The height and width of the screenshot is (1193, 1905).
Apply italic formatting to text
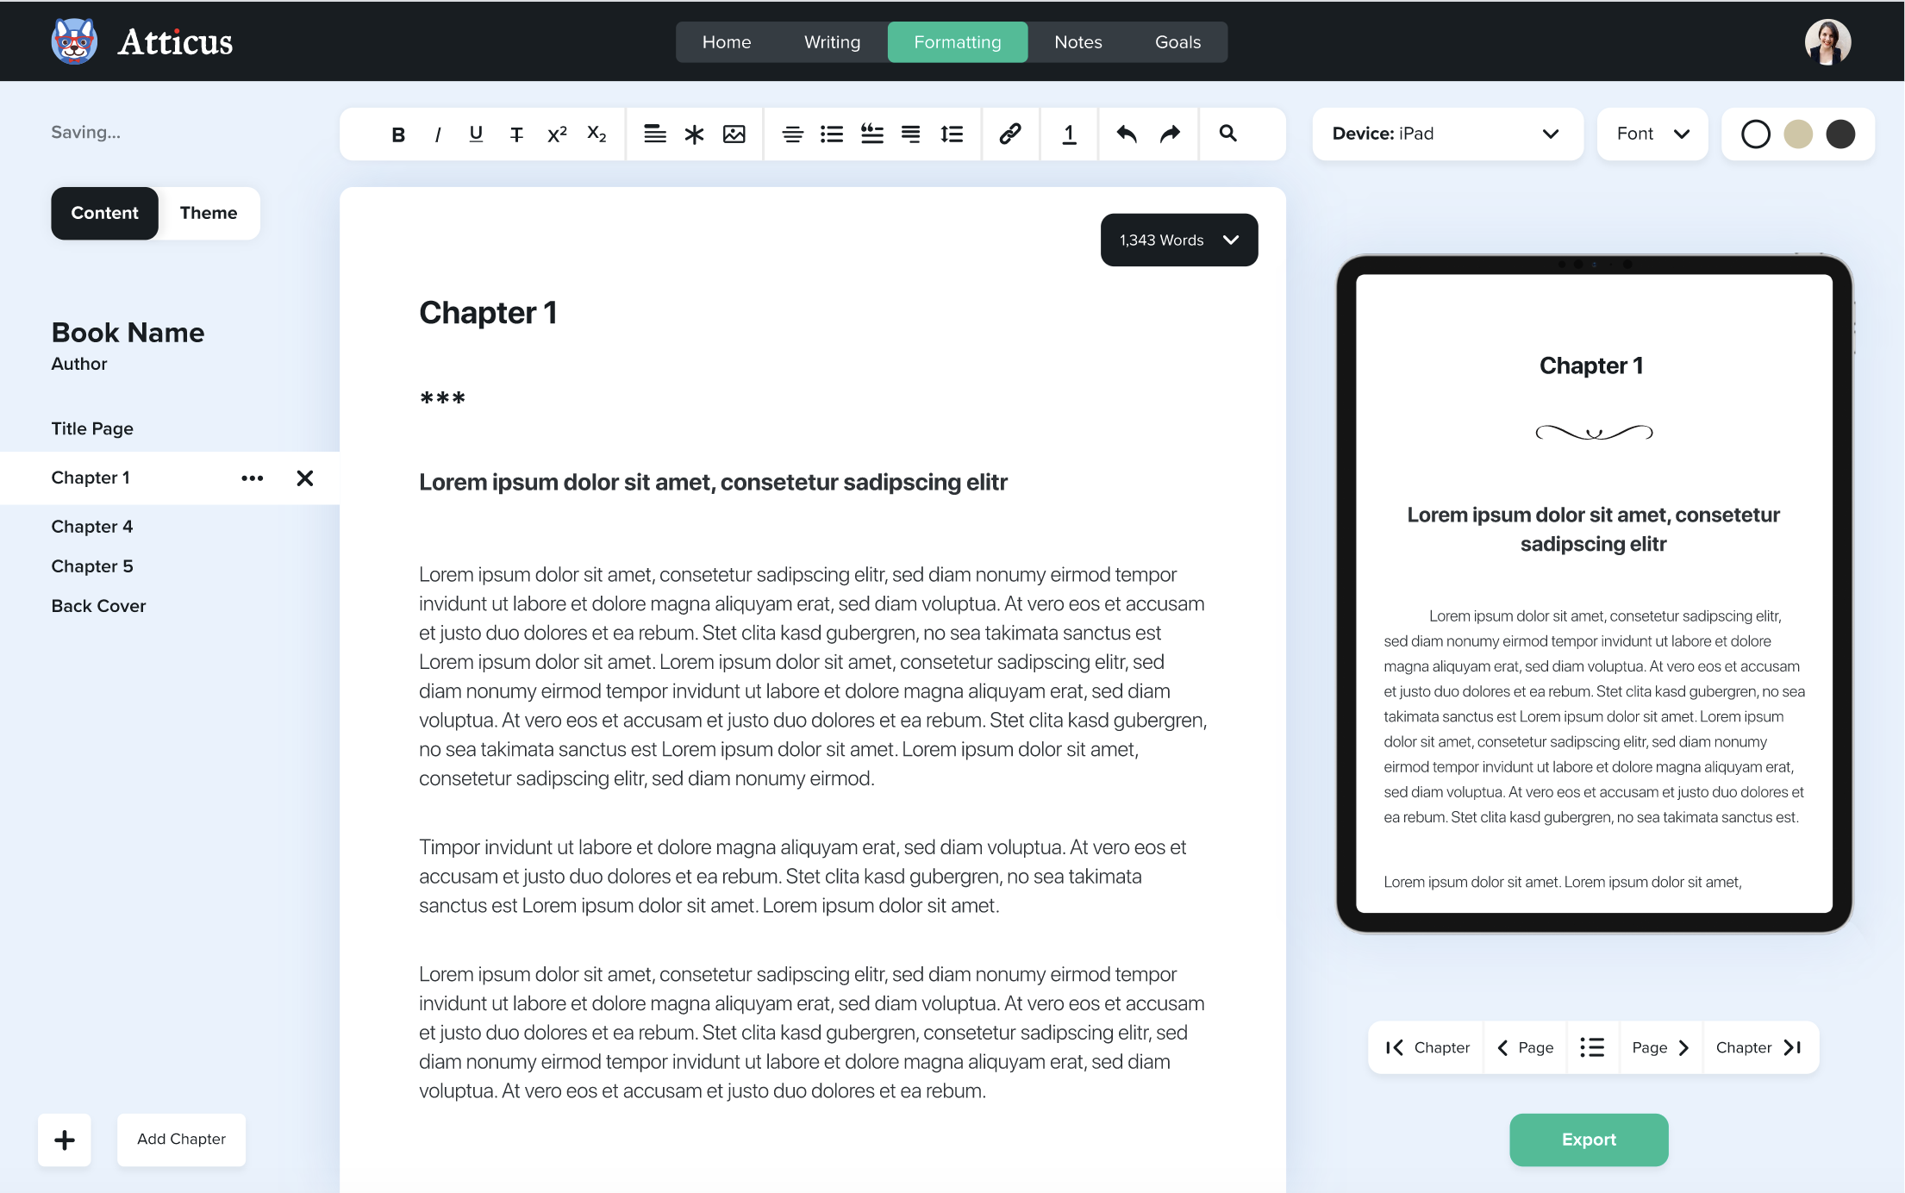point(437,134)
